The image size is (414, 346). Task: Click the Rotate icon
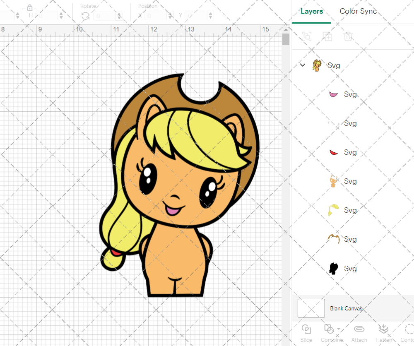click(85, 16)
